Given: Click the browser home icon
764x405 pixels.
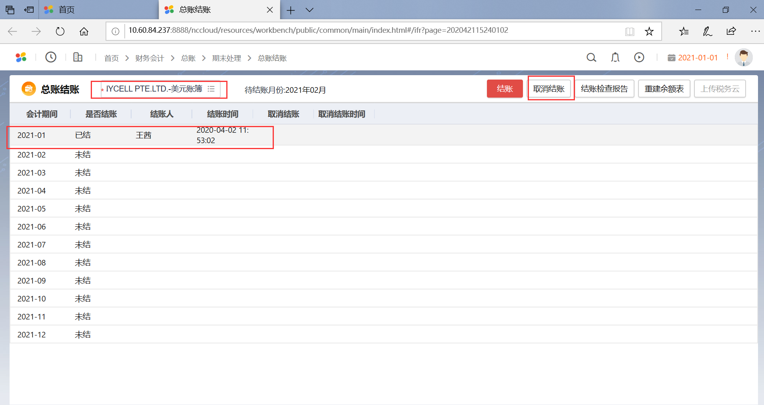Looking at the screenshot, I should point(84,32).
